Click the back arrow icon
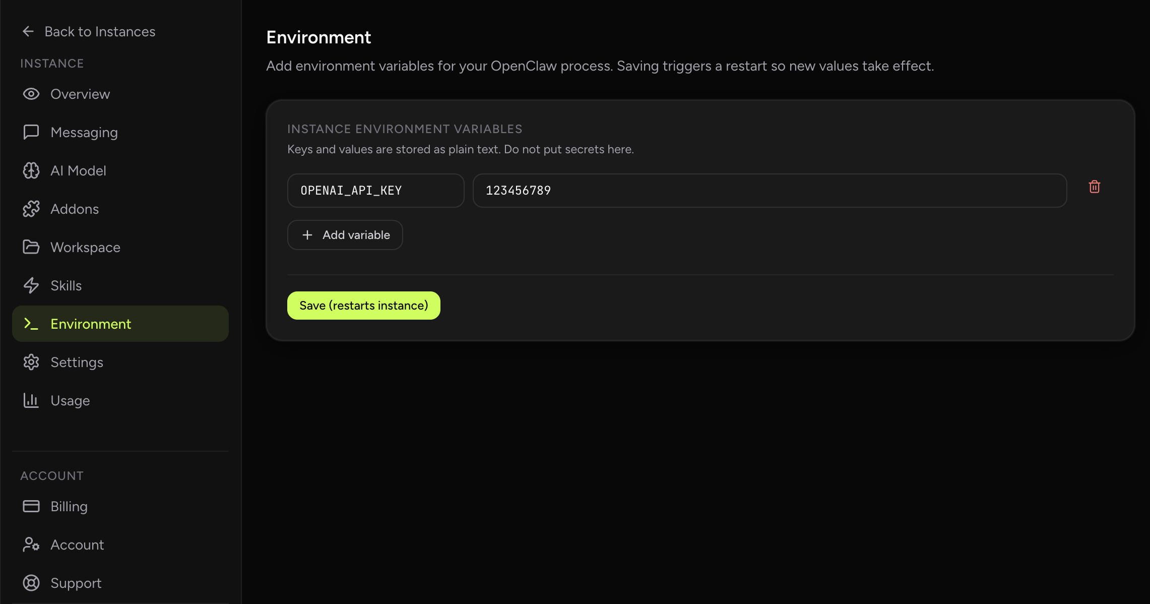Viewport: 1150px width, 604px height. 28,31
